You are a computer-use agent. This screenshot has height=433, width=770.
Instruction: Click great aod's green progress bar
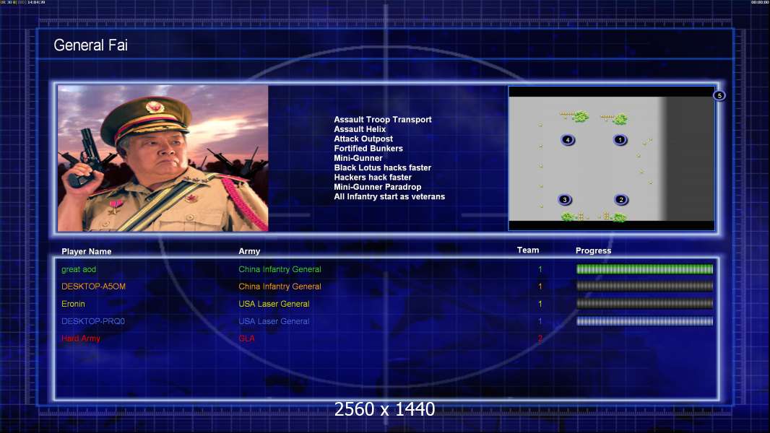point(644,269)
